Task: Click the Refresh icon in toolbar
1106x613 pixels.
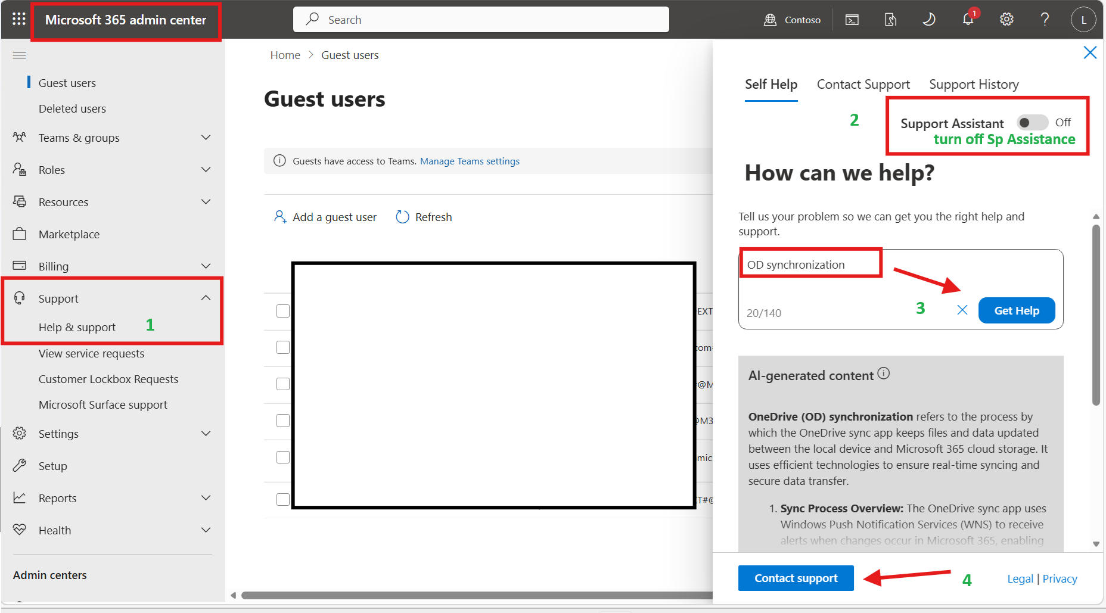Action: [x=403, y=217]
